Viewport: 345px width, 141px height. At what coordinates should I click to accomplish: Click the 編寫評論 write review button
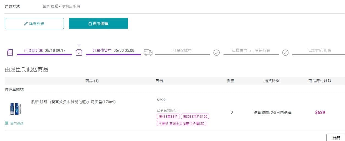pos(34,24)
